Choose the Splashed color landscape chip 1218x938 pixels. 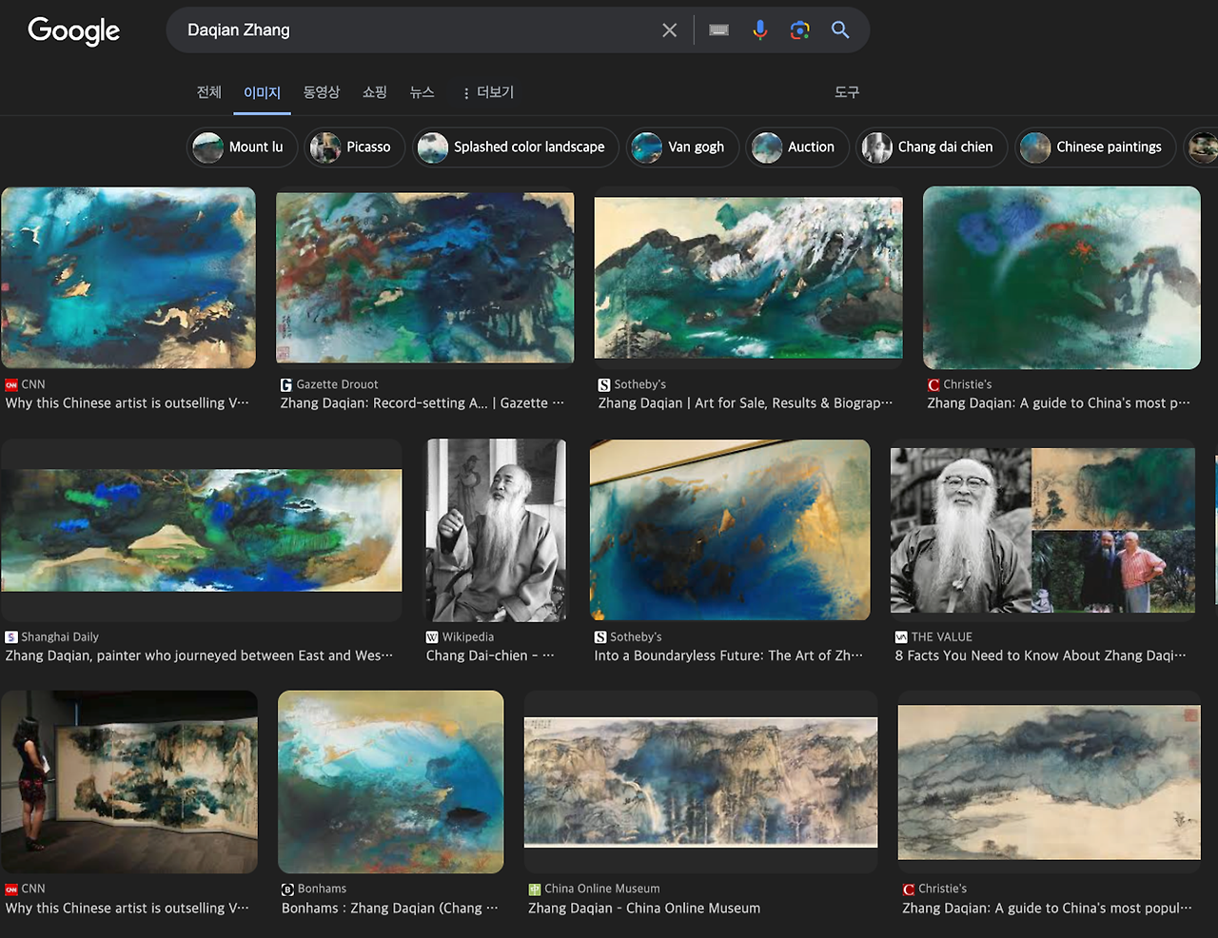point(515,147)
